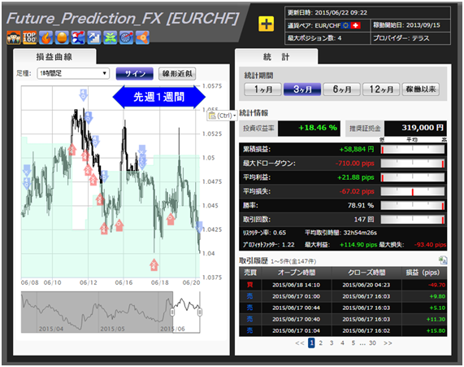Click the 319,000 円 recommended margin value

click(423, 128)
